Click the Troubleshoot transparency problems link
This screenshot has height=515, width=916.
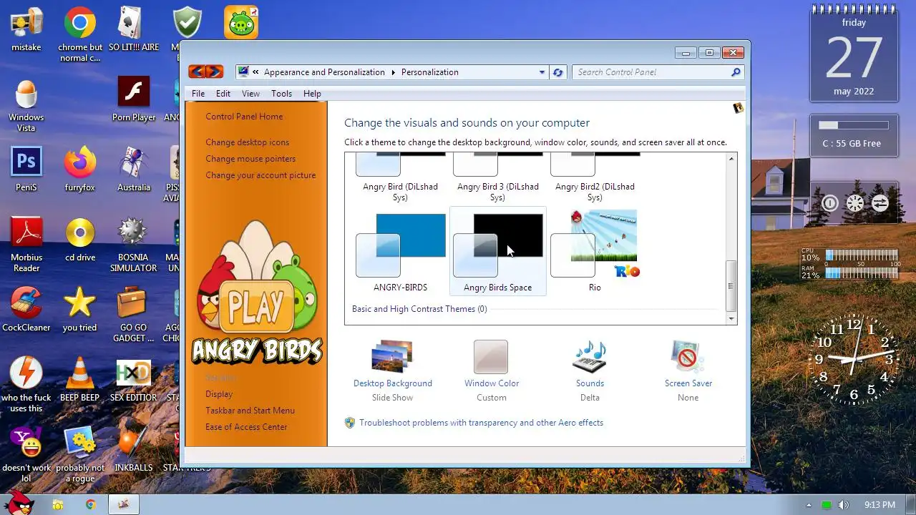point(481,423)
